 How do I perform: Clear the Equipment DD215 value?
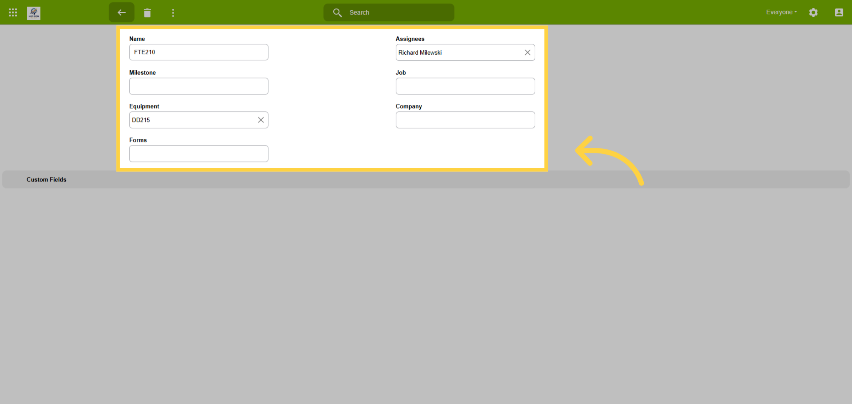tap(261, 120)
